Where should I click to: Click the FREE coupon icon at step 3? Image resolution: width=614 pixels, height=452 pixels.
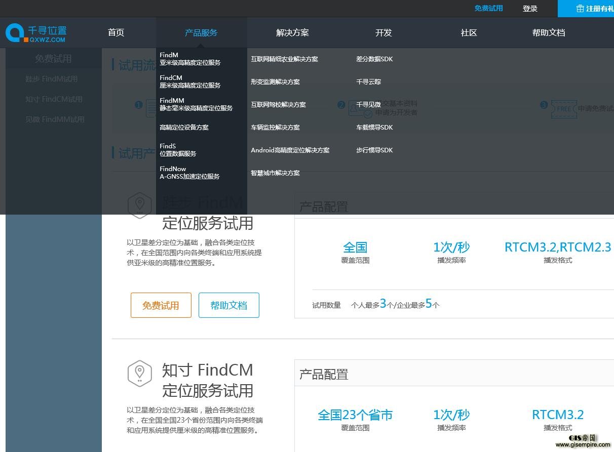point(563,108)
